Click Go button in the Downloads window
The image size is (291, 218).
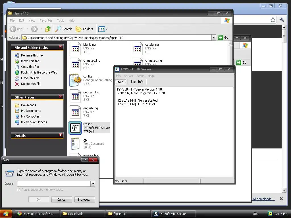(241, 62)
